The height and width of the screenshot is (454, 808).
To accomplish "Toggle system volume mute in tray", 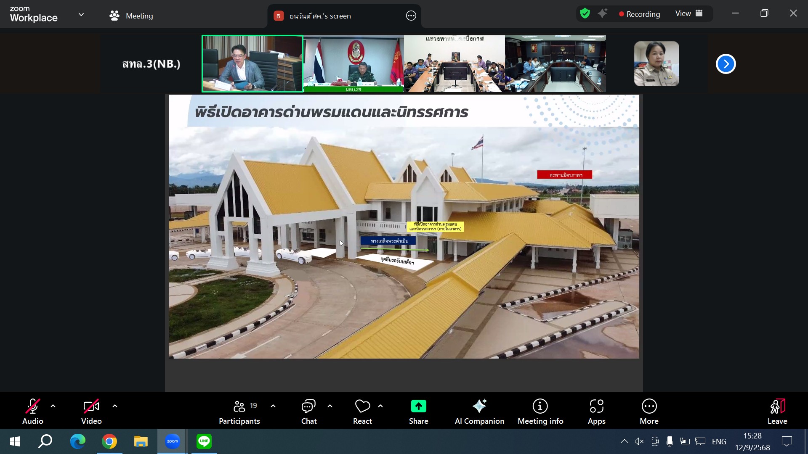I will pos(639,441).
